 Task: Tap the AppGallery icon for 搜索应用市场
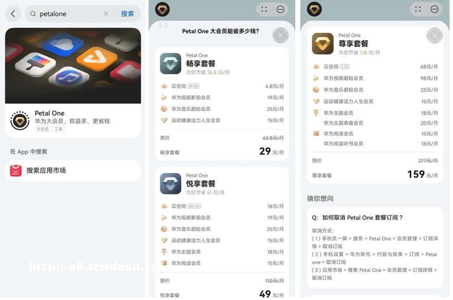pos(16,170)
